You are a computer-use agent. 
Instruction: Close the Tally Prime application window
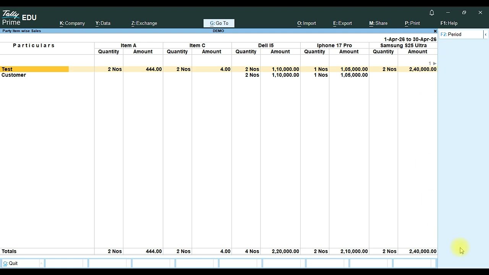480,13
